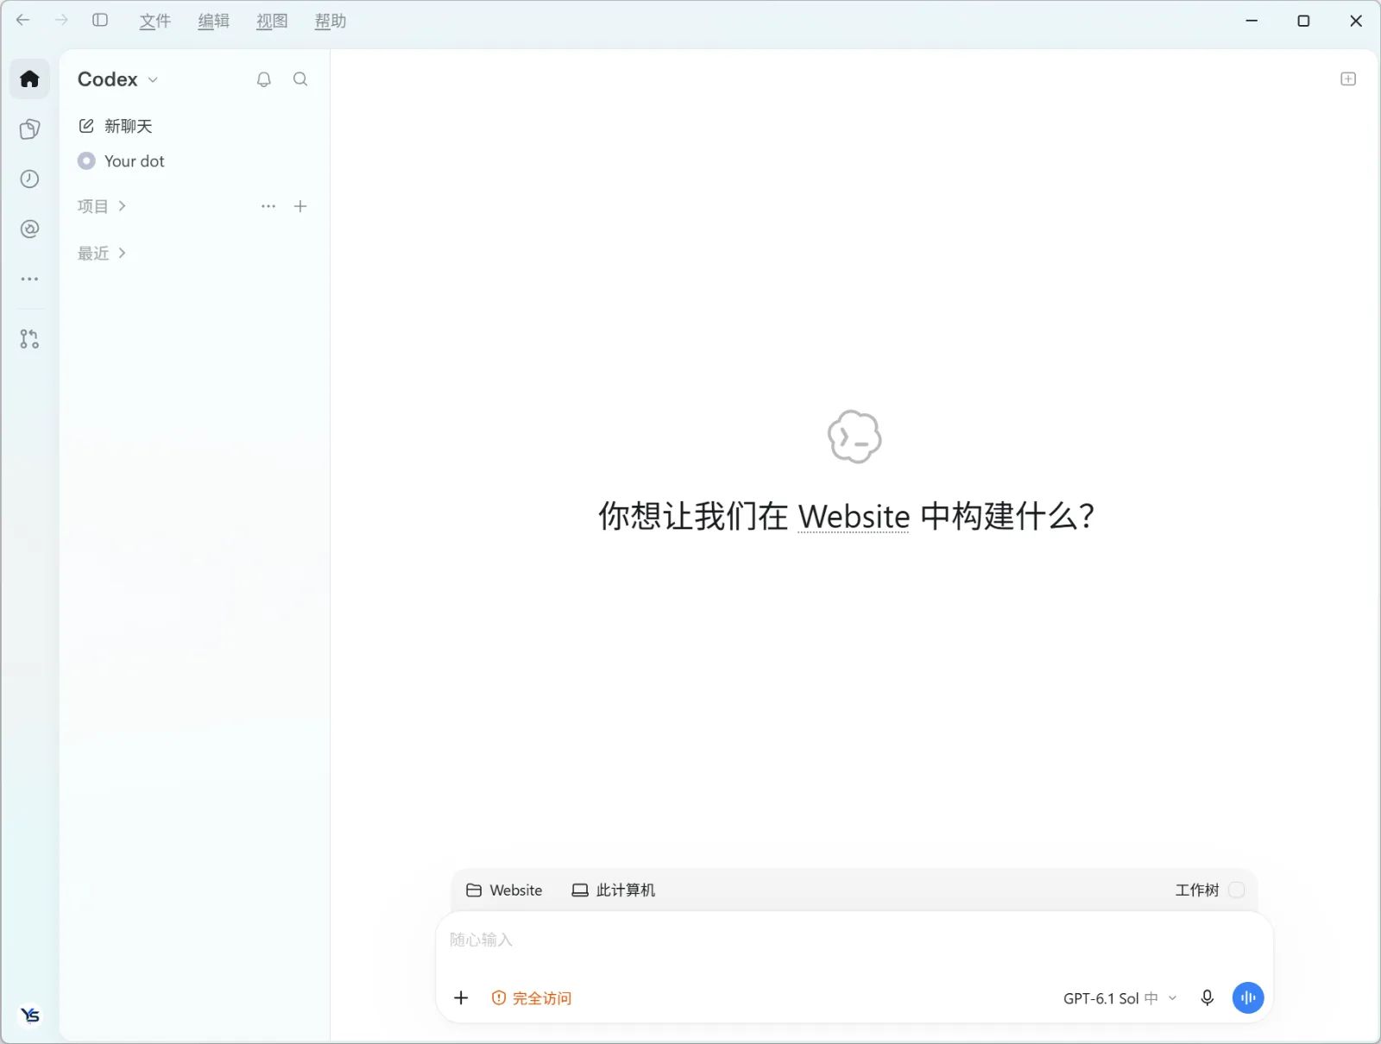Expand the 最近 section

(x=102, y=254)
